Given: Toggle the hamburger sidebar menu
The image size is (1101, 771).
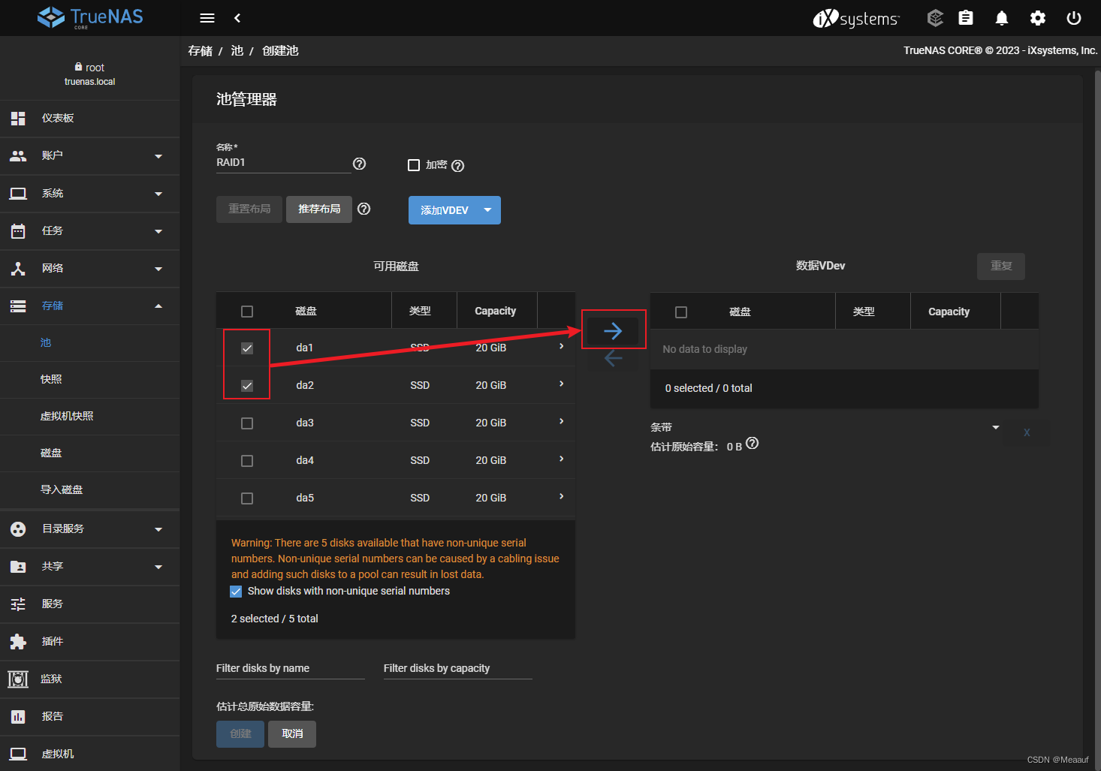Looking at the screenshot, I should [x=207, y=18].
